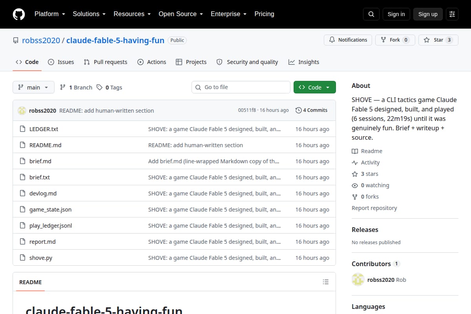Open the search magnifier button

pos(371,14)
